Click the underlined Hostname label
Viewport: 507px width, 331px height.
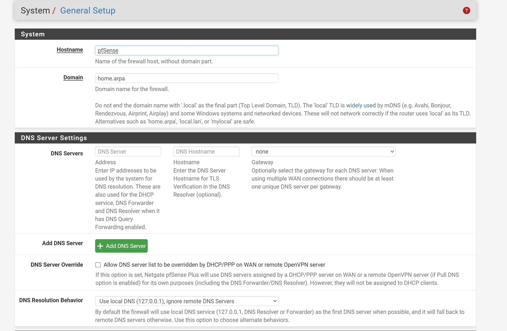[x=70, y=50]
